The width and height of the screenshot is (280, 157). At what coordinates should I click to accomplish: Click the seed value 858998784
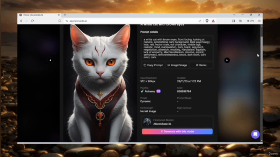pyautogui.click(x=184, y=91)
